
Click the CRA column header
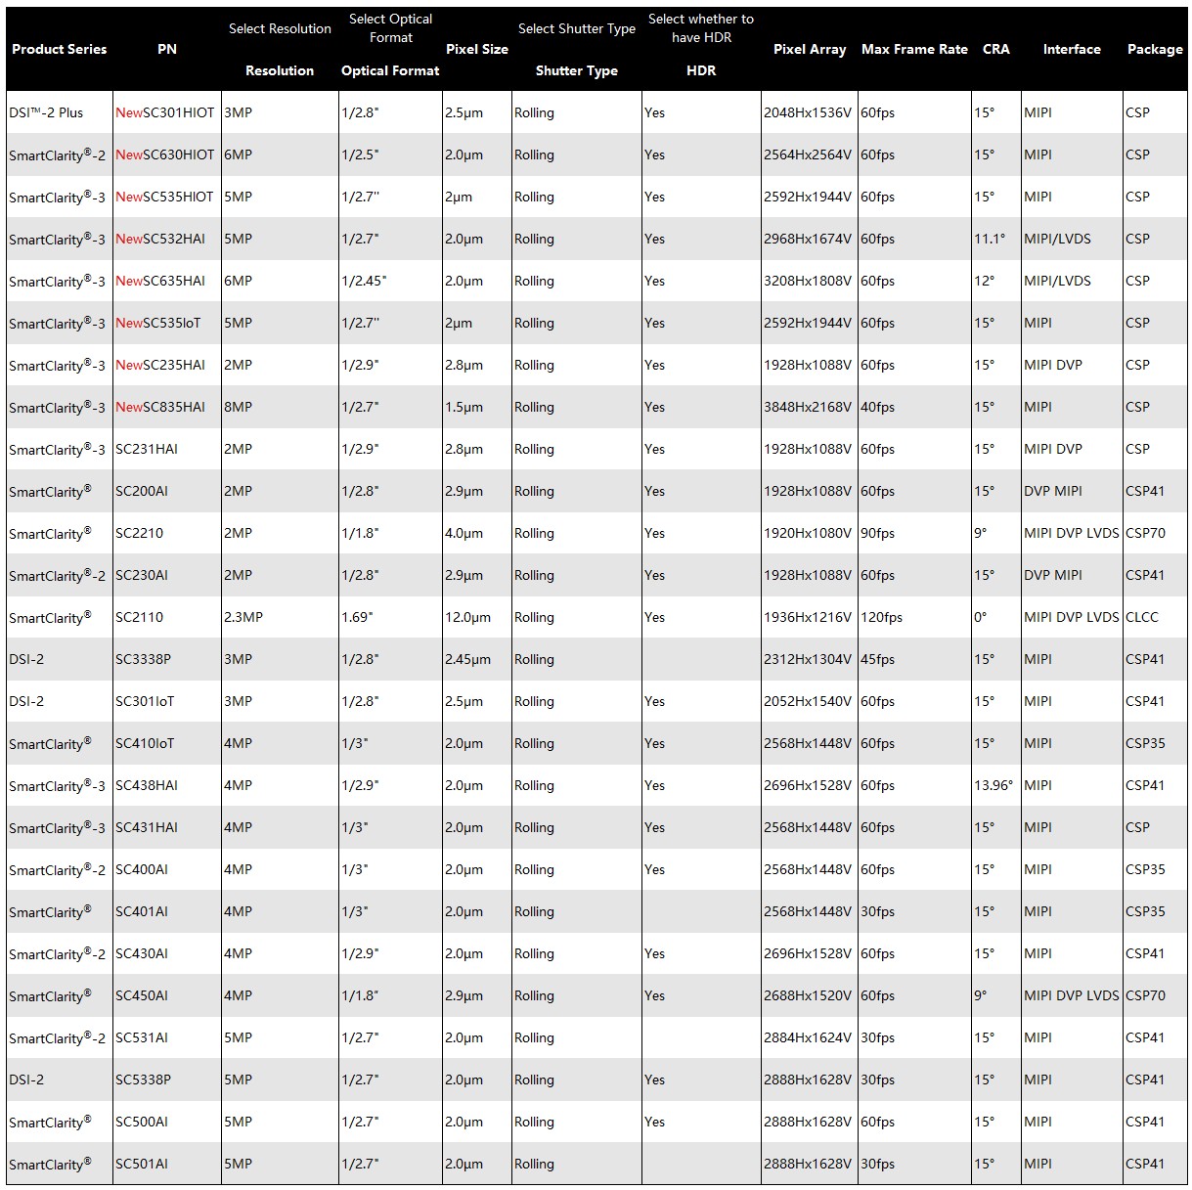(x=996, y=49)
